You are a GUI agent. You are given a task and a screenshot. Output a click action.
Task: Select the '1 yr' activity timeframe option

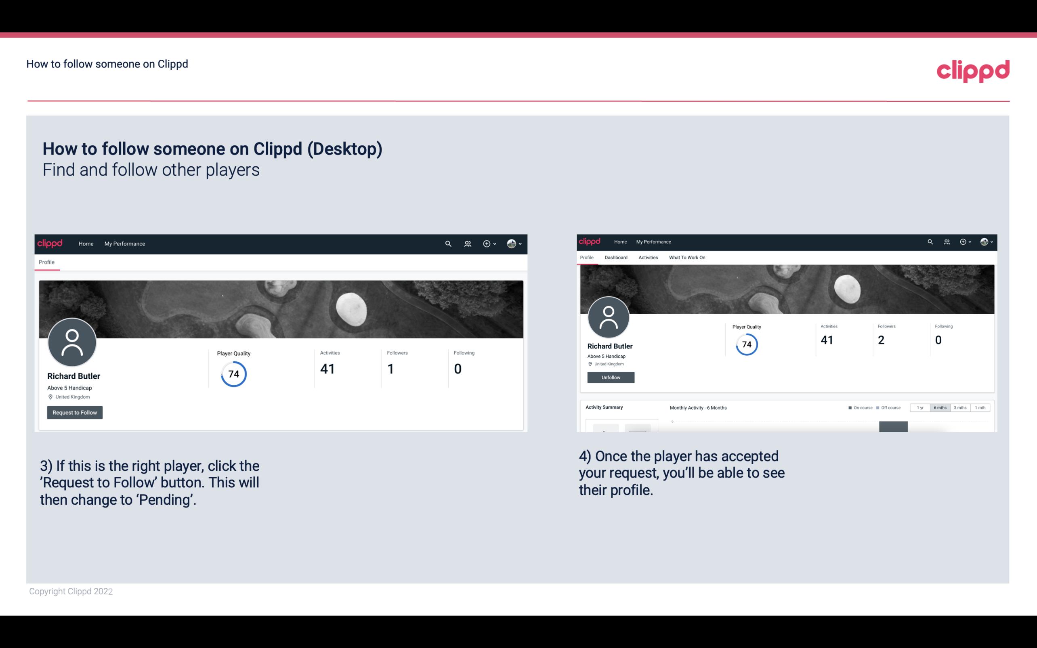[920, 408]
